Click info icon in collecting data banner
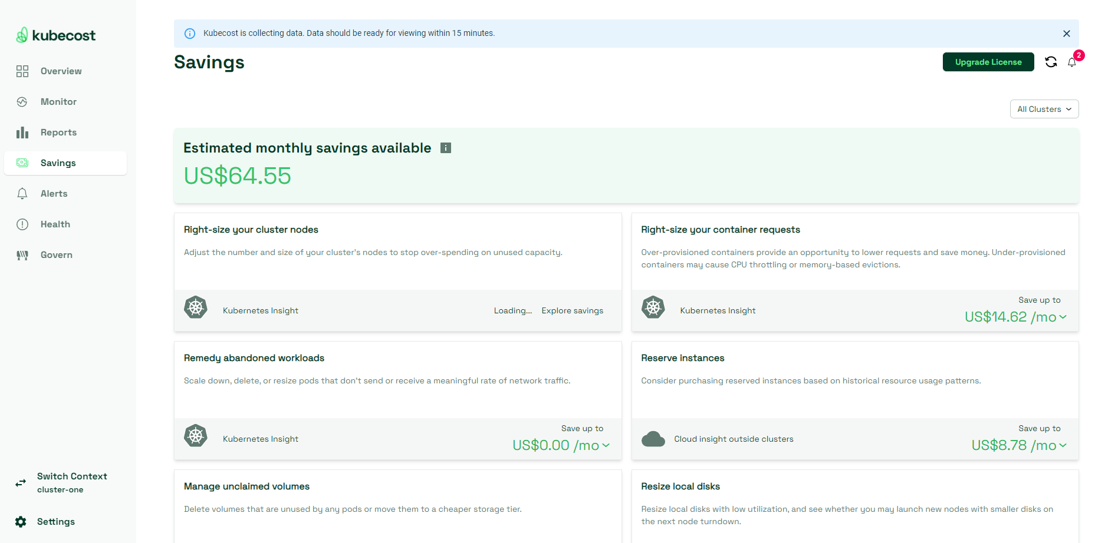 pos(190,34)
